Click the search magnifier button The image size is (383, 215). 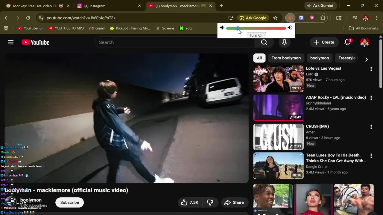(x=264, y=42)
